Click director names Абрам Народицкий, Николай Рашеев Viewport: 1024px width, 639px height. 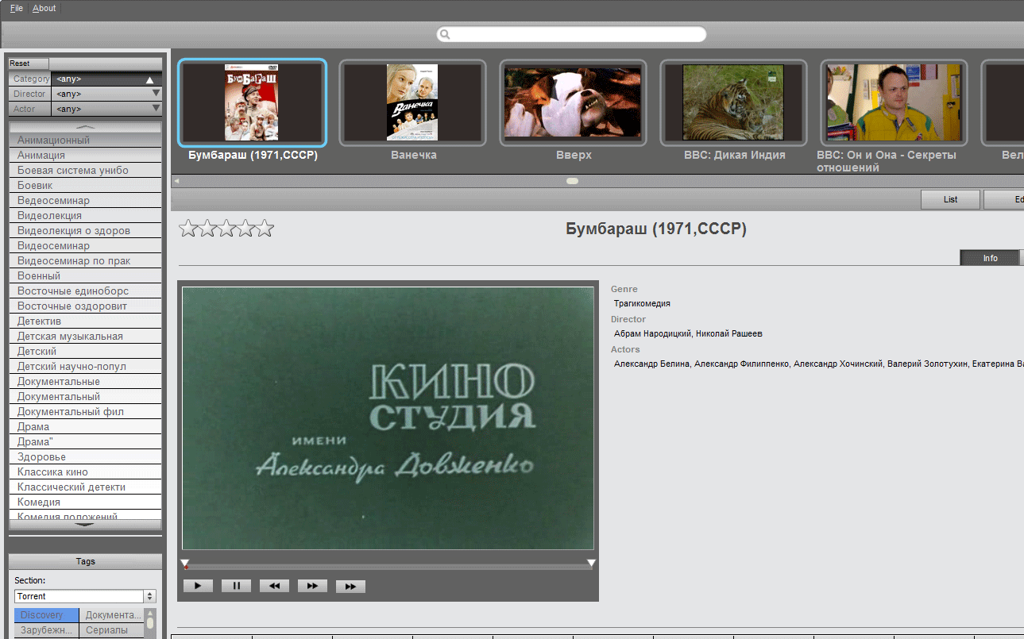coord(688,333)
